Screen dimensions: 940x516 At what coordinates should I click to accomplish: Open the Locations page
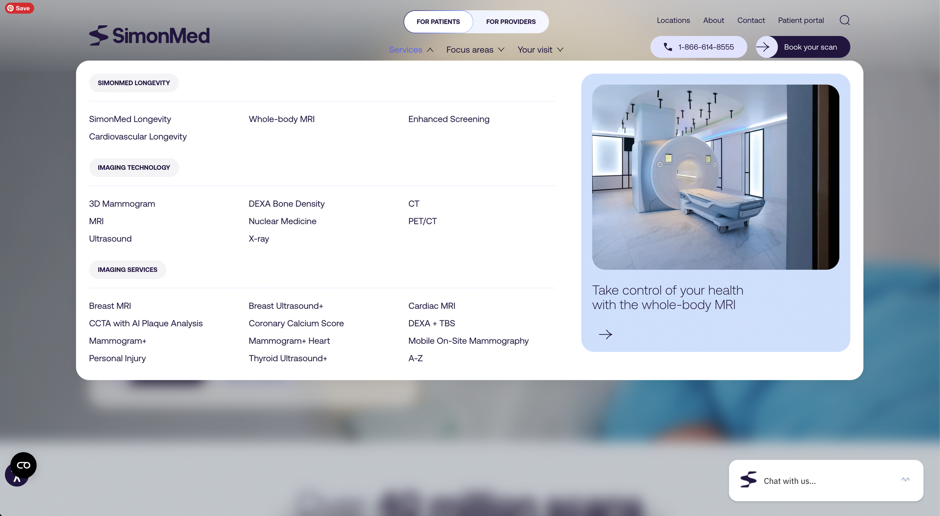pyautogui.click(x=673, y=20)
